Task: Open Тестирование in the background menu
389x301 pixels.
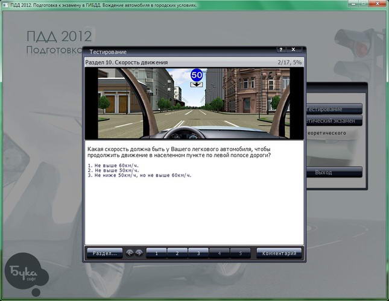Action: click(x=334, y=109)
